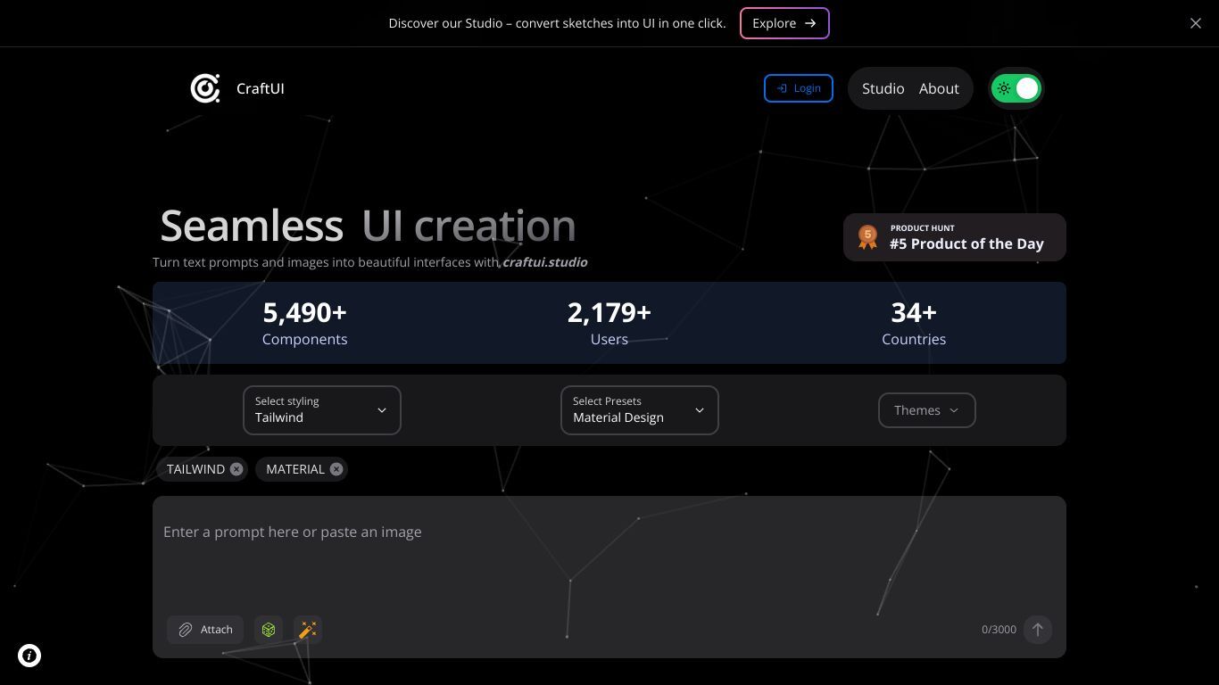
Task: Click the up-arrow submit prompt button
Action: (x=1038, y=630)
